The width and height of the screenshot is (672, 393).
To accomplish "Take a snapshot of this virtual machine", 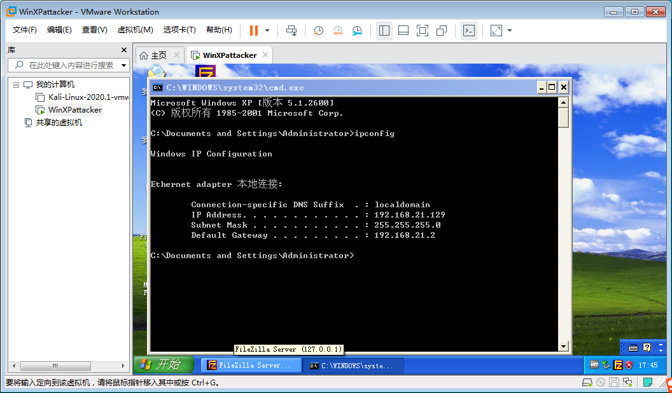I will [x=318, y=31].
